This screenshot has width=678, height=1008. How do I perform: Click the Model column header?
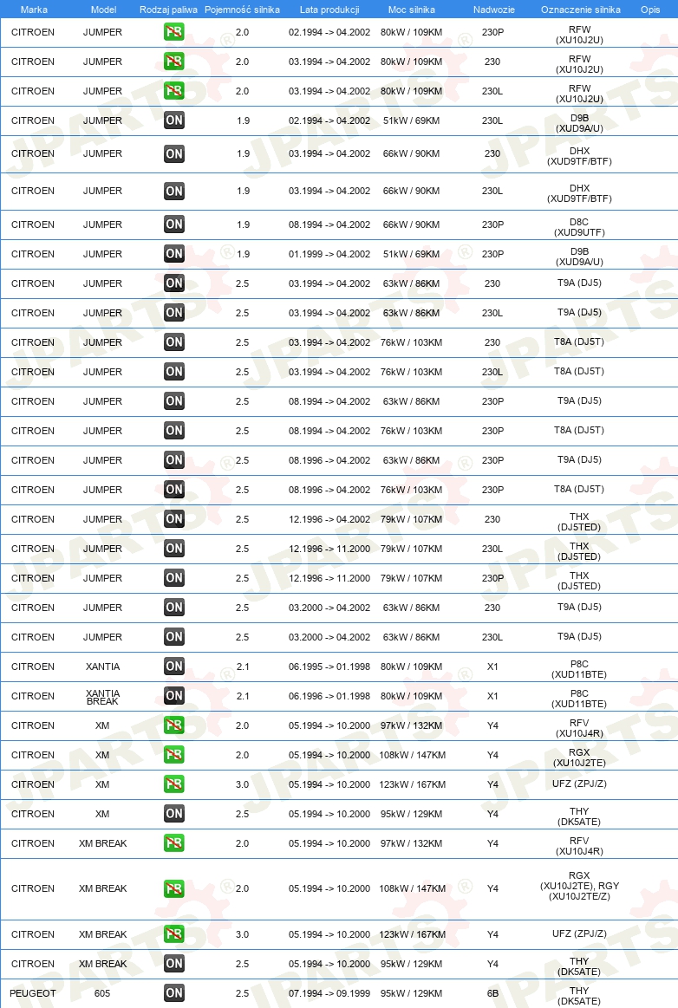tap(103, 10)
